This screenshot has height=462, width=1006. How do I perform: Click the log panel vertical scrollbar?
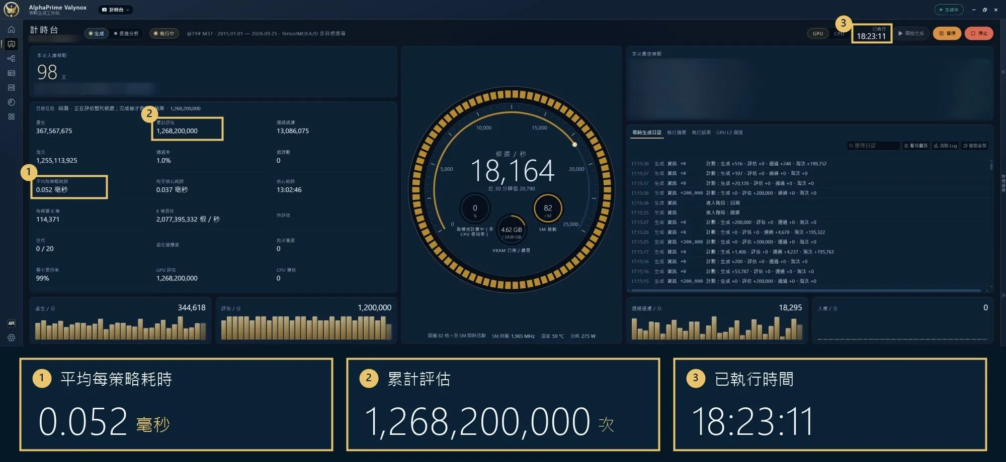(991, 166)
